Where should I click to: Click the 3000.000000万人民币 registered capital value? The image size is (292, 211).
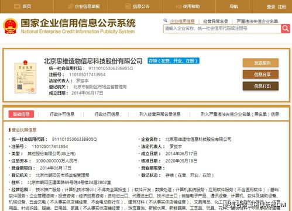[57, 161]
